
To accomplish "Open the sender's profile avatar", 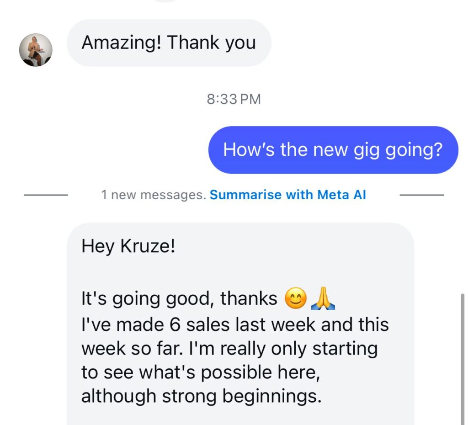I will [x=36, y=50].
